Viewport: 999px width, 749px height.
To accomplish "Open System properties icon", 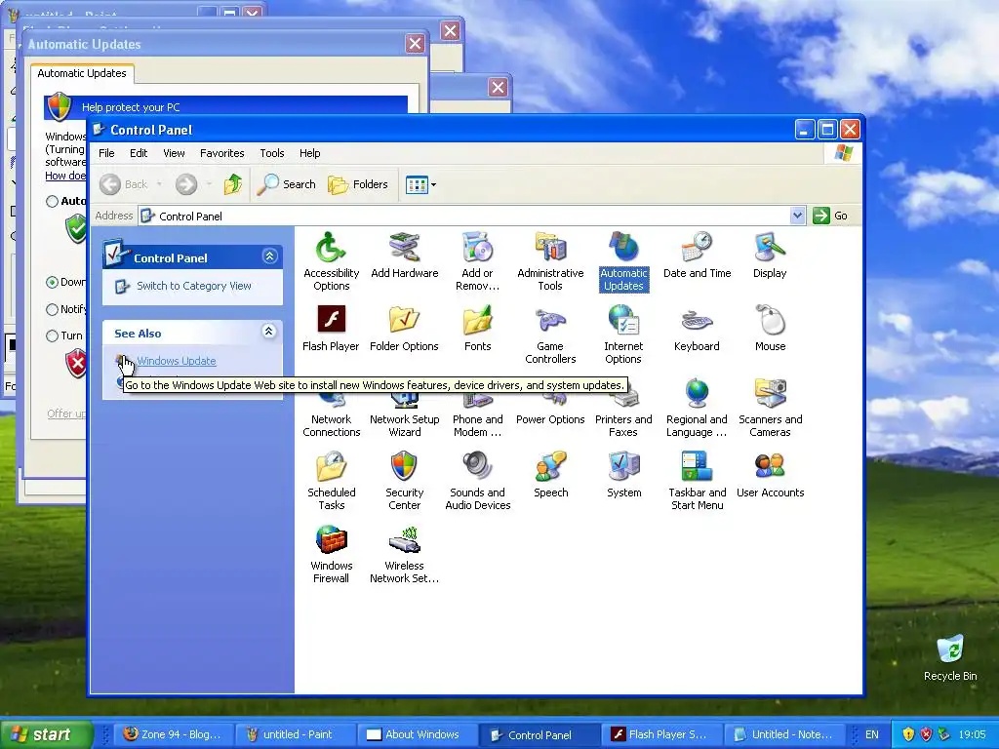I will (x=623, y=467).
